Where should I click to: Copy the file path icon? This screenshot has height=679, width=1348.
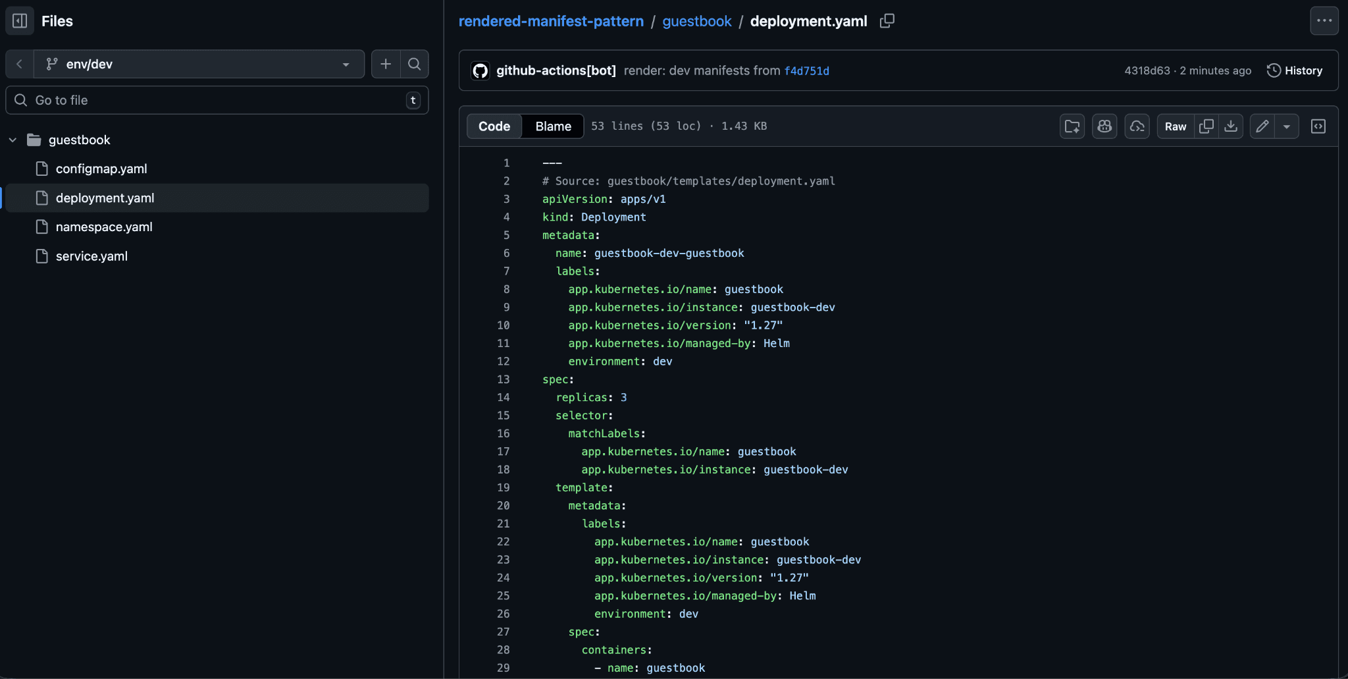click(887, 21)
